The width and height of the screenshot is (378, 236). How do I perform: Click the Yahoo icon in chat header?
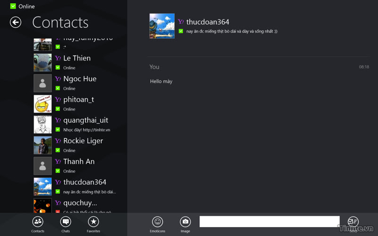181,22
